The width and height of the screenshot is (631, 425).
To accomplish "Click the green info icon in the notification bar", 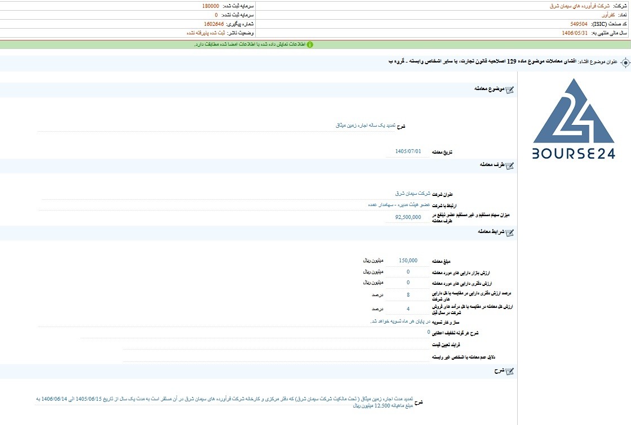I will click(x=310, y=44).
